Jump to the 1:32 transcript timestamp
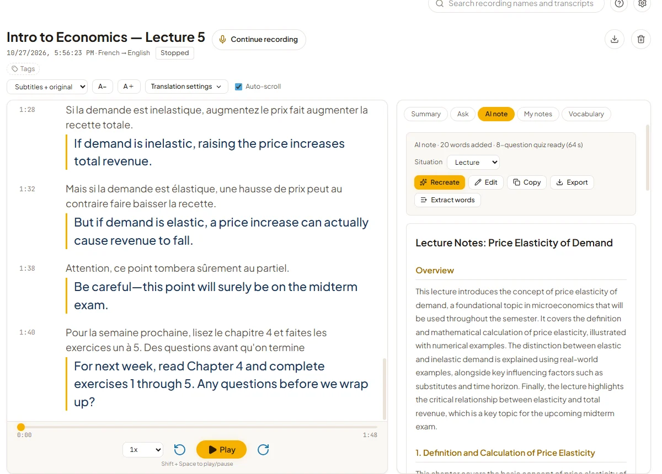The image size is (662, 474). tap(27, 189)
